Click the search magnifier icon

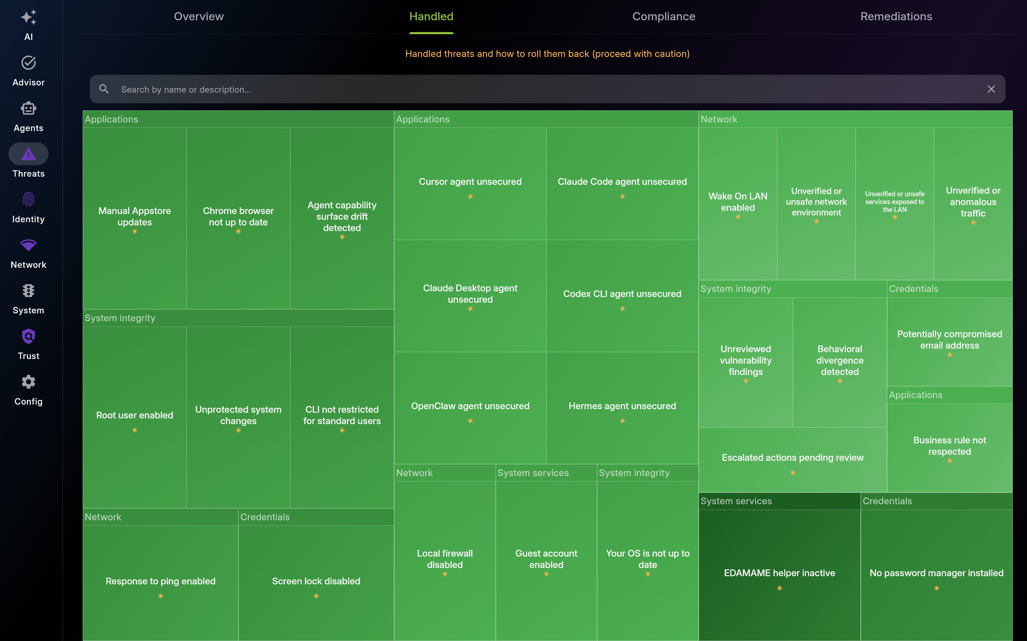click(x=104, y=89)
